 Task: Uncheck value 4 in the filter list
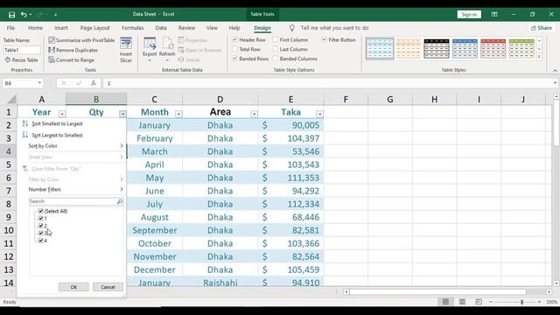[41, 241]
